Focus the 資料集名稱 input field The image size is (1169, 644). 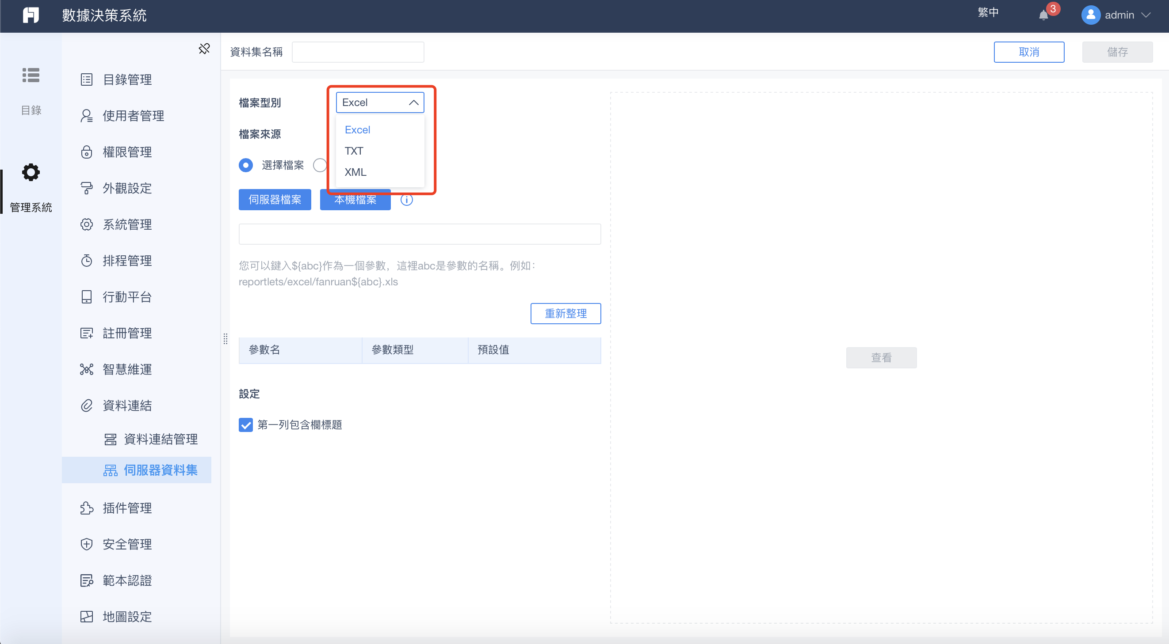[358, 52]
